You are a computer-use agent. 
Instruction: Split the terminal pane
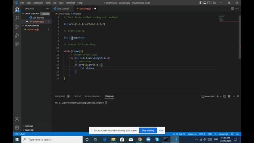click(x=225, y=96)
